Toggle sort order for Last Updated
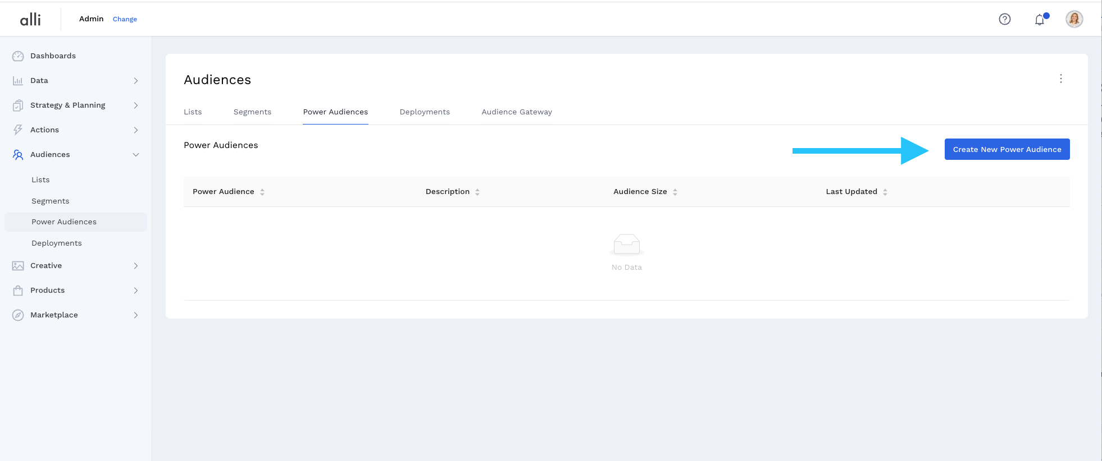 pos(885,192)
